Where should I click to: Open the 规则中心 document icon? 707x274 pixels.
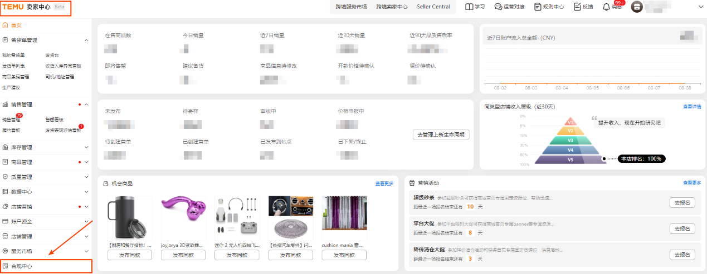(538, 7)
